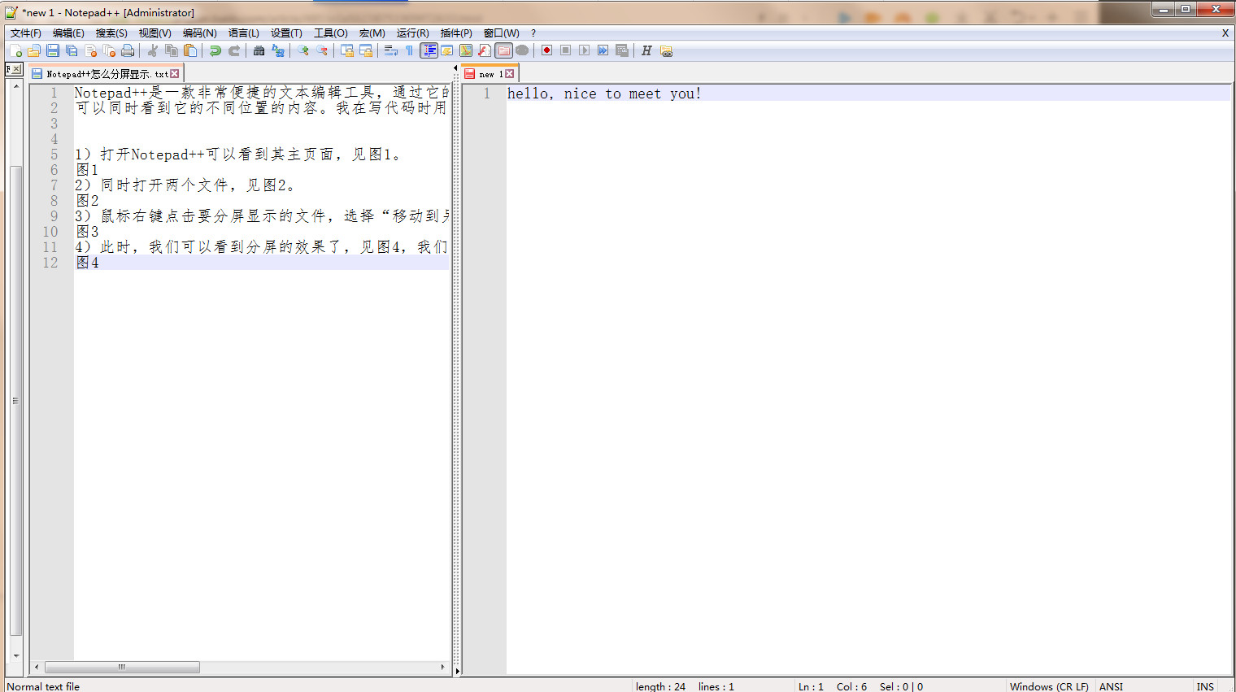Zoom out using the magnifier minus icon
This screenshot has width=1236, height=692.
click(322, 50)
